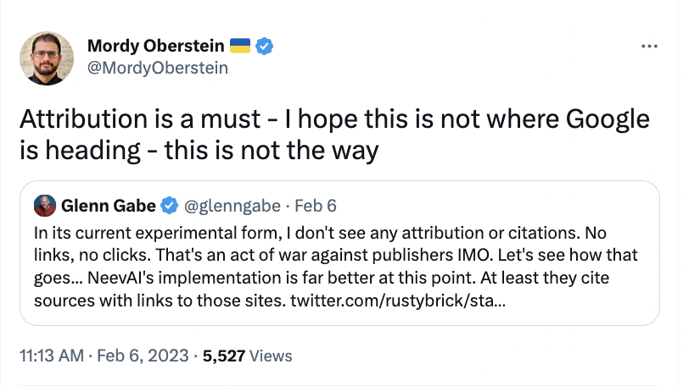Screen dimensions: 689x386
Task: Open Glenn Gabe's small avatar in quoted tweet
Action: 43,205
